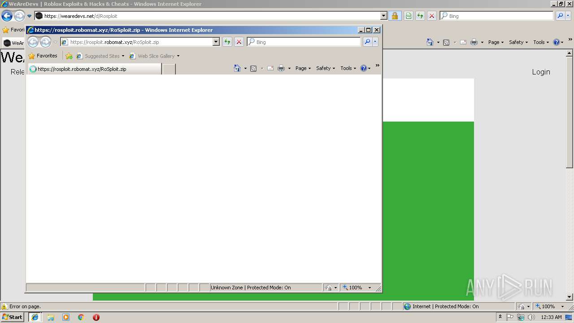Screen dimensions: 574x323
Task: Click Stop icon in popup address bar
Action: coord(239,42)
